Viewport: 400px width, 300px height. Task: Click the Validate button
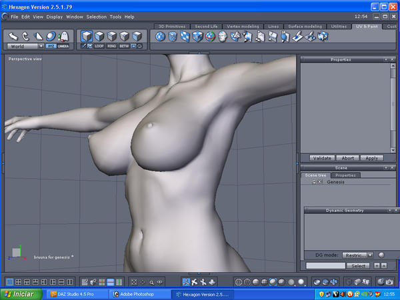[x=322, y=158]
